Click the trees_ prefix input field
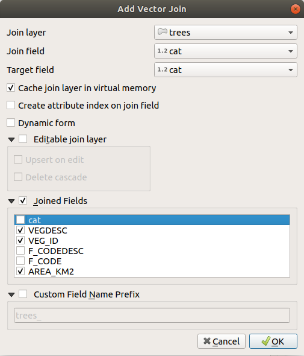The image size is (304, 356). click(x=152, y=316)
